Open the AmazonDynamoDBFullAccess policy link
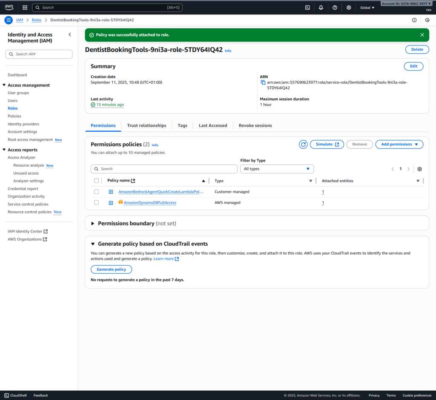436x400 pixels. coord(150,203)
